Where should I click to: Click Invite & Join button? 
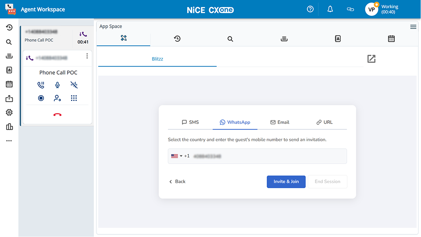click(x=286, y=182)
